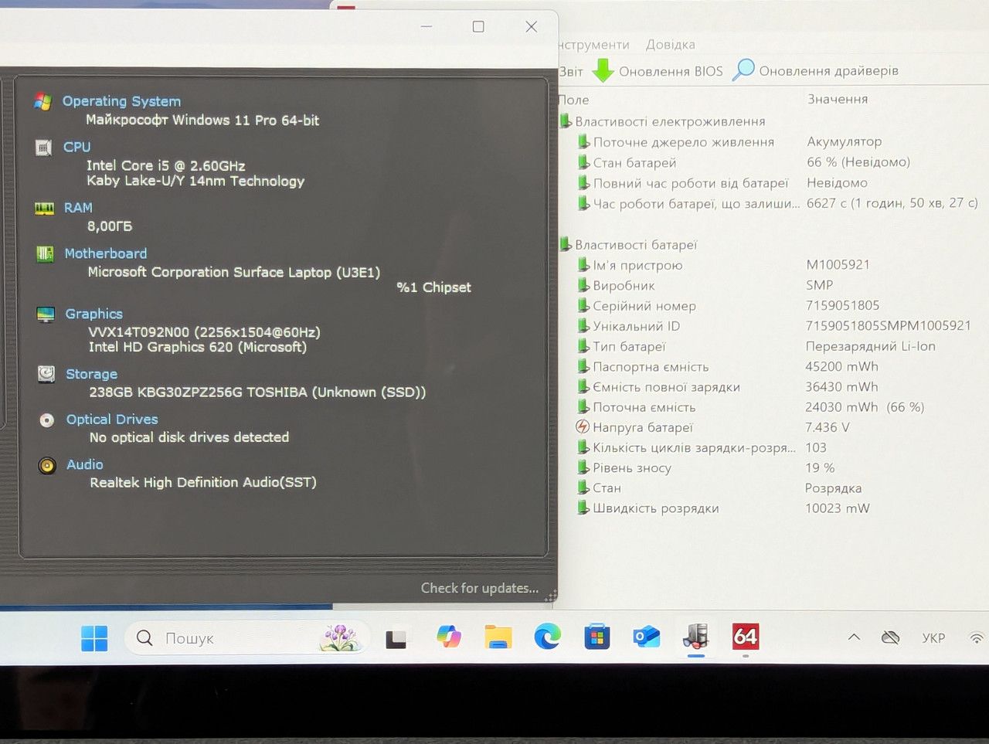Click the green icon beside "Властивості електроживлення"
Image resolution: width=989 pixels, height=744 pixels.
click(566, 121)
